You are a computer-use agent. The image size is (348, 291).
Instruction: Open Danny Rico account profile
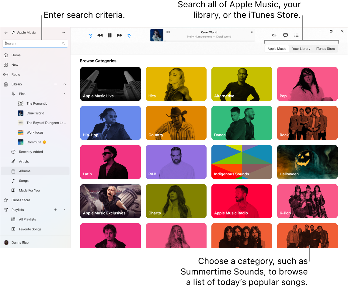[x=35, y=243]
